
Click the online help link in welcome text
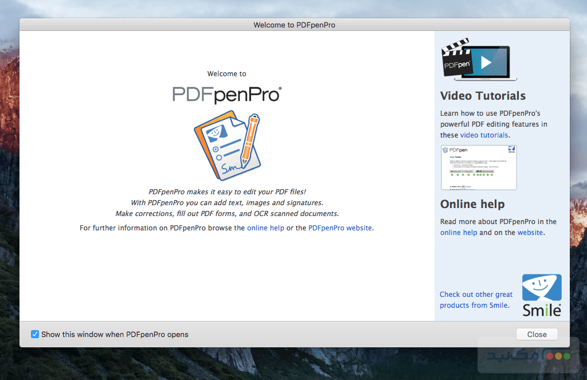click(265, 228)
